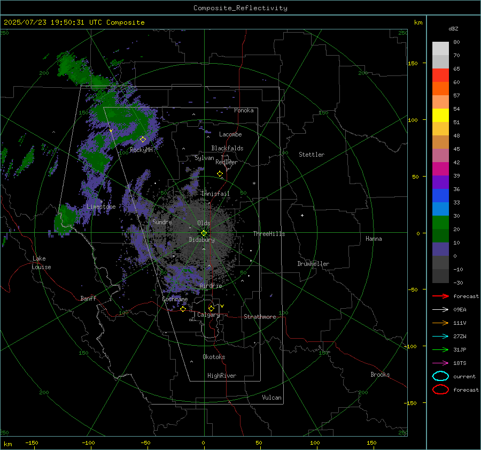Click the Stettler label
The width and height of the screenshot is (481, 450).
coord(312,155)
